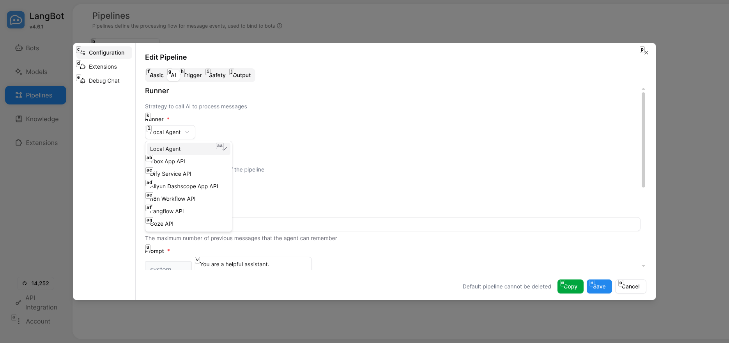This screenshot has height=343, width=729.
Task: Click the Extensions puzzle icon in sidebar
Action: coord(18,143)
